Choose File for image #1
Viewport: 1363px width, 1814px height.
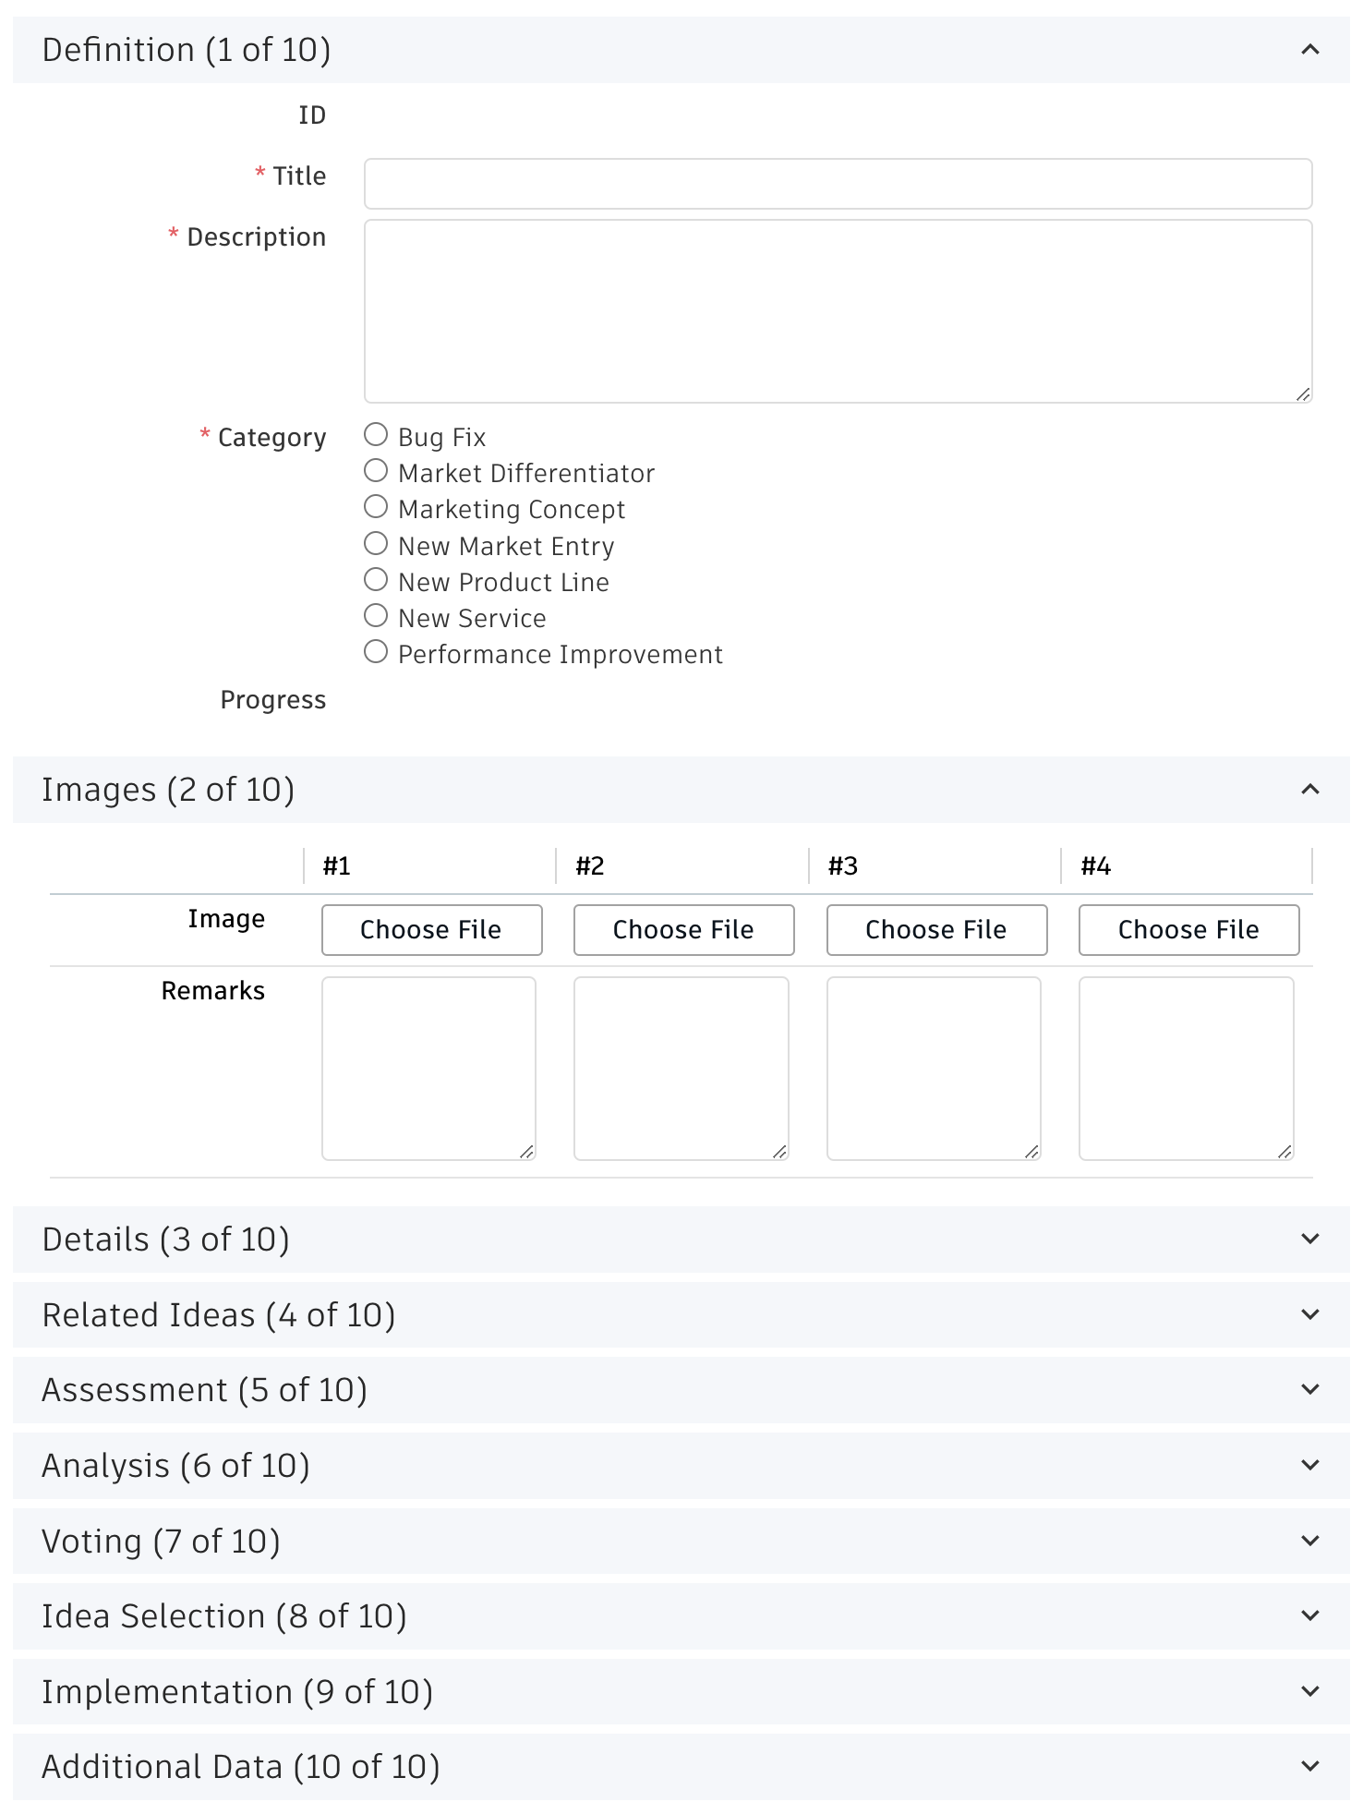(431, 929)
